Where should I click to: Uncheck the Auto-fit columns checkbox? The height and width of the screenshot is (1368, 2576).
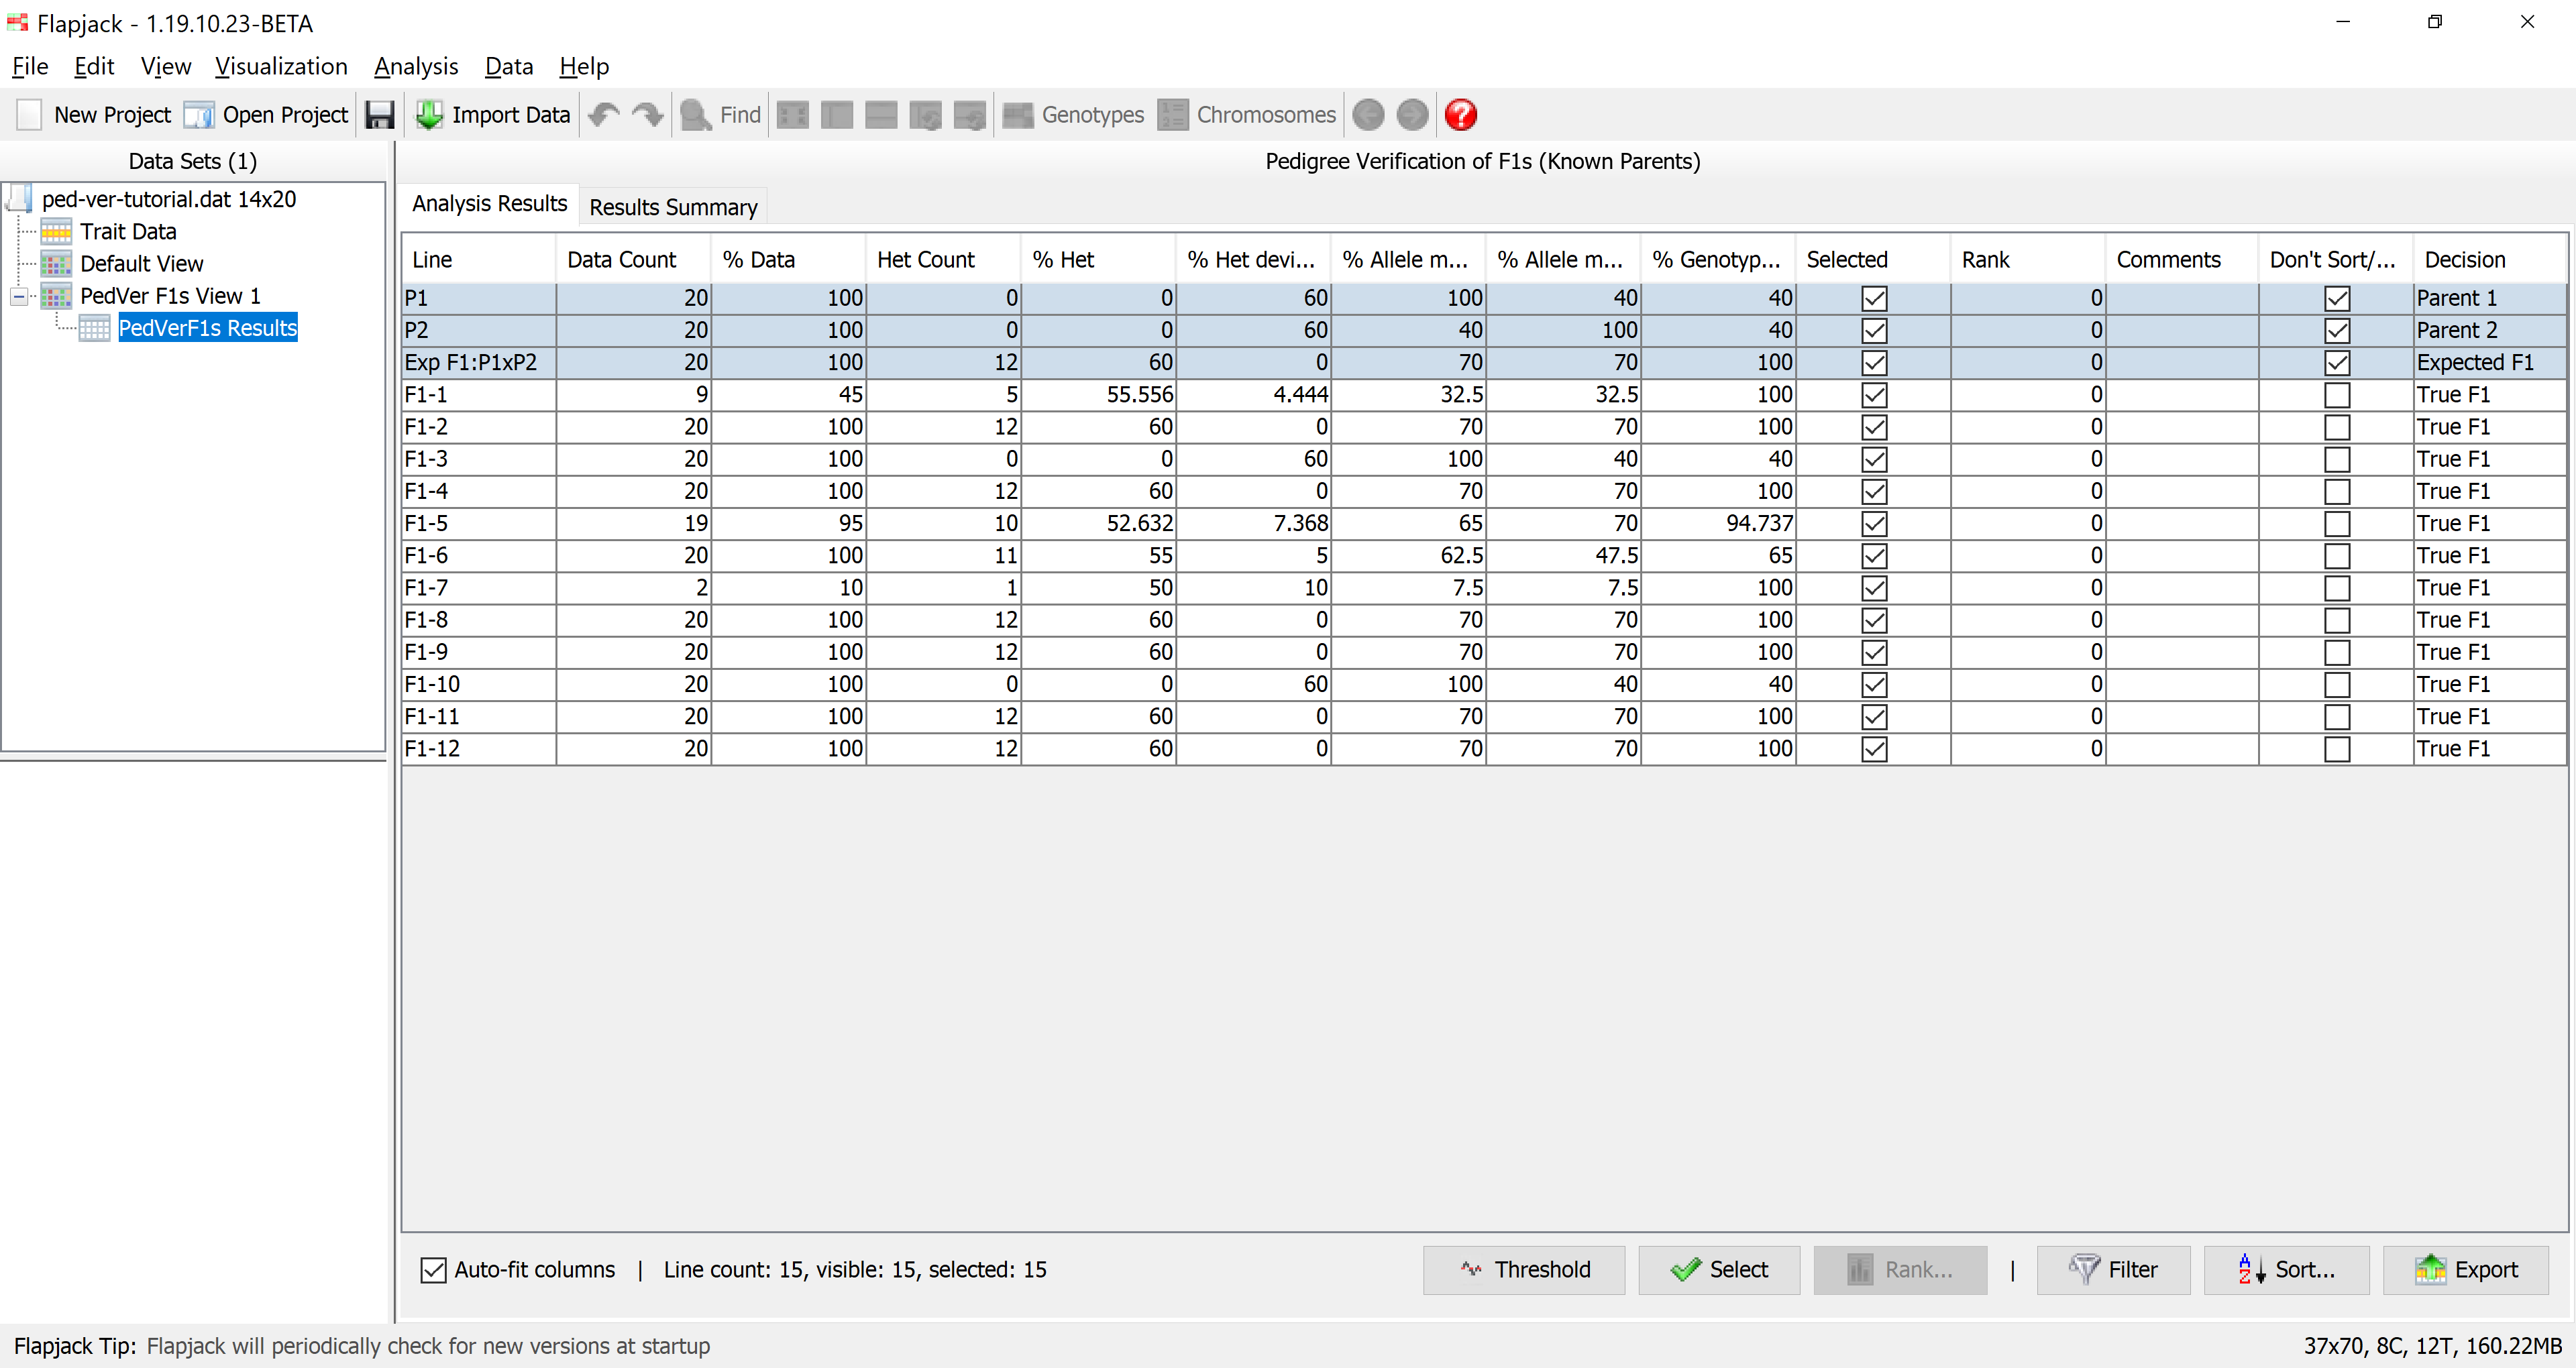(433, 1270)
